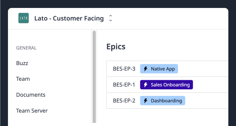The width and height of the screenshot is (236, 126).
Task: Open the Documents section
Action: coord(31,95)
